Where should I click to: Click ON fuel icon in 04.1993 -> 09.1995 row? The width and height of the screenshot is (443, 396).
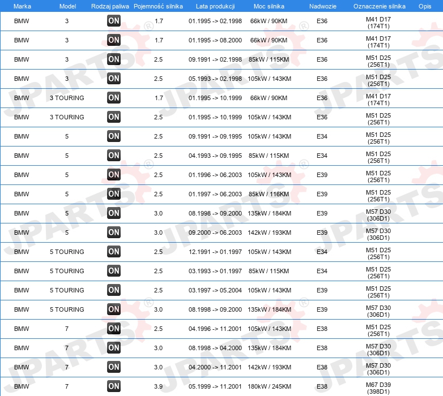click(x=114, y=156)
